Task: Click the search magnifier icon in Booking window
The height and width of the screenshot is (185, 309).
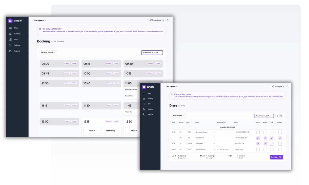Action: click(168, 20)
